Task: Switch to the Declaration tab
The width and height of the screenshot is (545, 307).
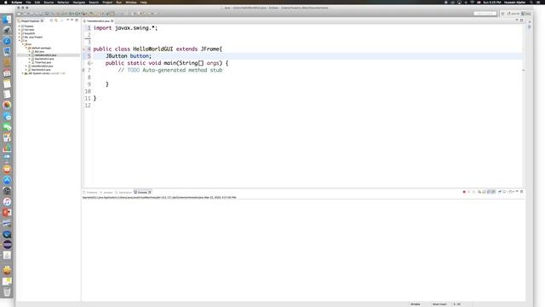Action: 123,192
